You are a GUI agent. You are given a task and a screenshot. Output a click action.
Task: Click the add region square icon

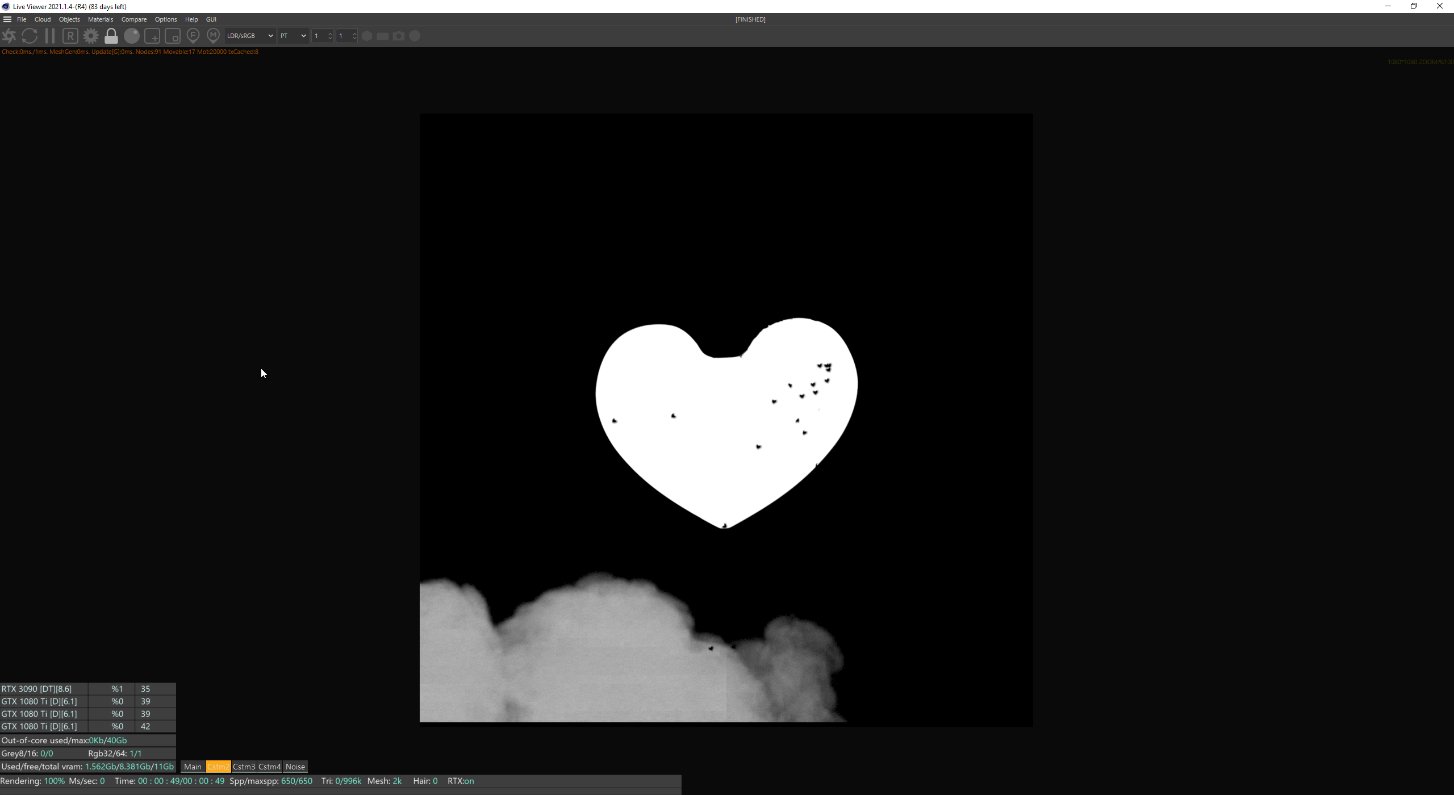pos(152,36)
